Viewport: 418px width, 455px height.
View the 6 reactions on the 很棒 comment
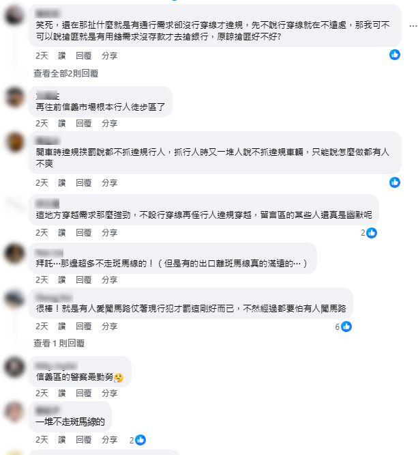(x=343, y=327)
